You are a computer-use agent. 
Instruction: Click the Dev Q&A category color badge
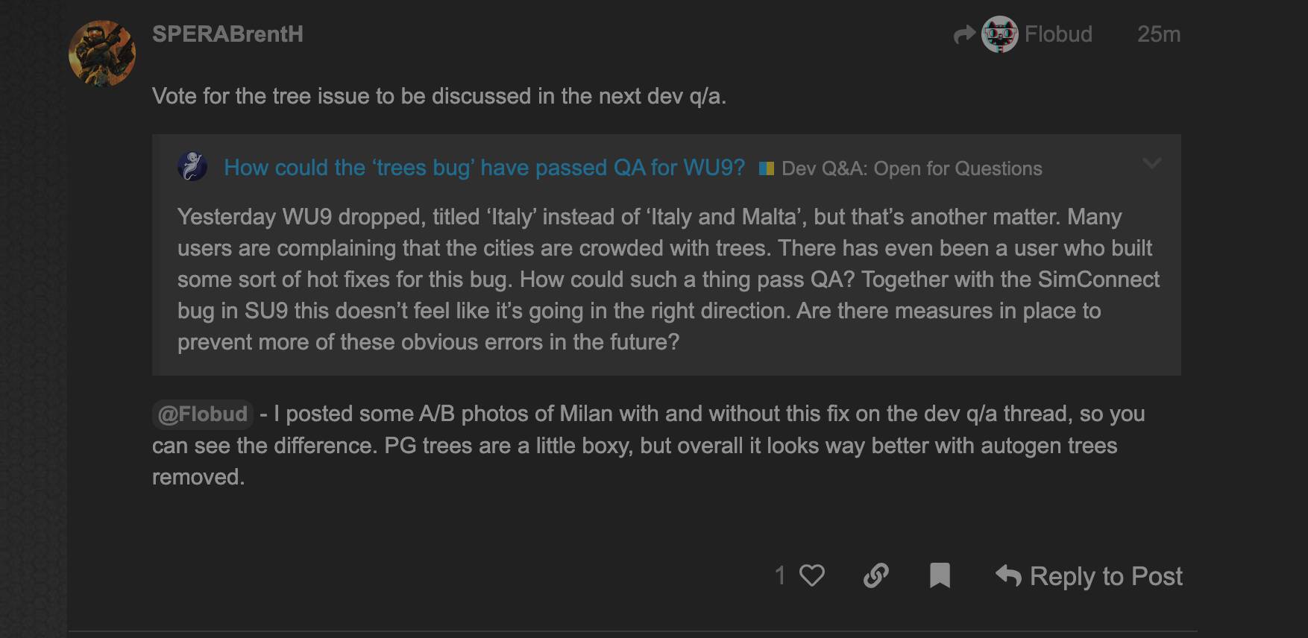point(766,168)
